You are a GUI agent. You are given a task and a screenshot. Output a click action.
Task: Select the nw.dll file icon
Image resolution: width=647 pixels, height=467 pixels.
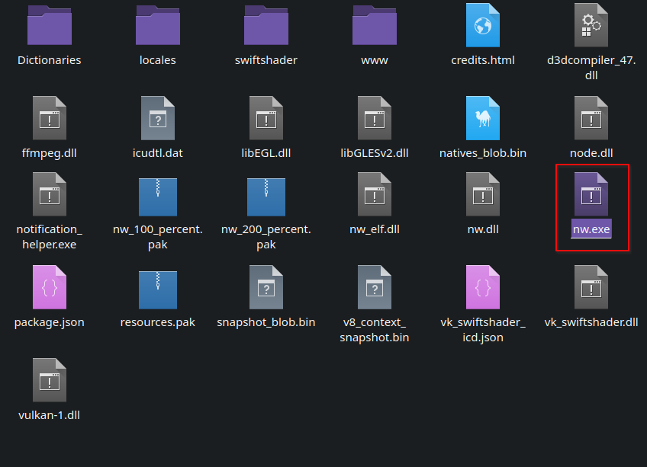tap(483, 194)
